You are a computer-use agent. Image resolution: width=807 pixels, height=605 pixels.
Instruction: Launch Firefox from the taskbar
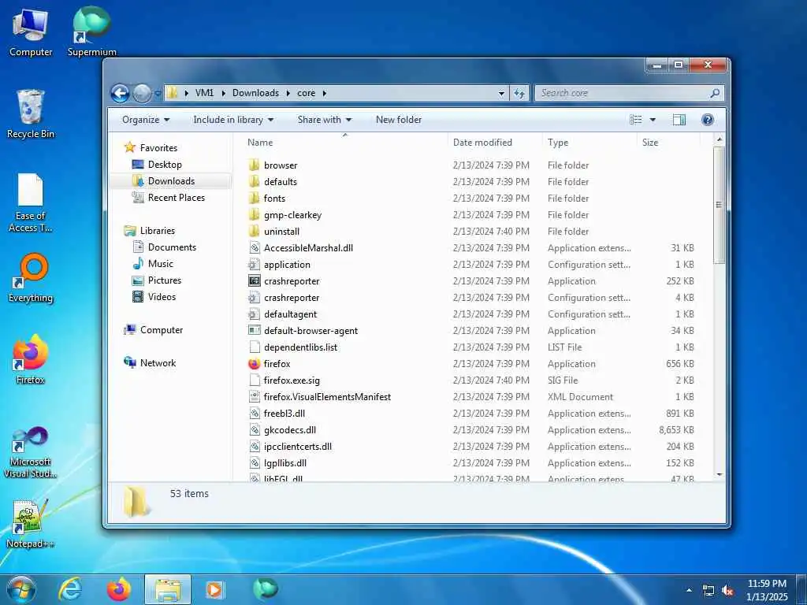[x=118, y=589]
